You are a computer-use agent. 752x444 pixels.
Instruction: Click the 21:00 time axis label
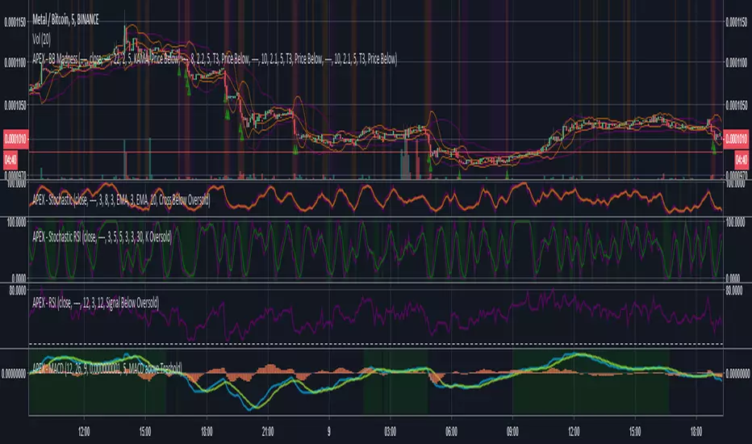268,432
